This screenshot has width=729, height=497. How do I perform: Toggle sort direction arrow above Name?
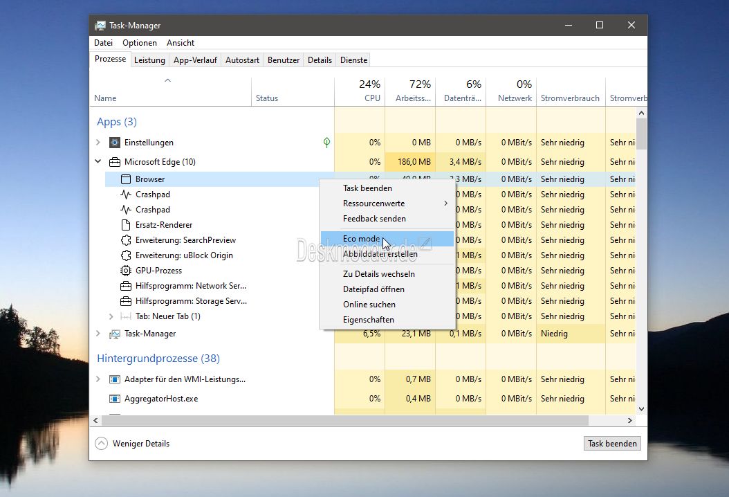168,80
